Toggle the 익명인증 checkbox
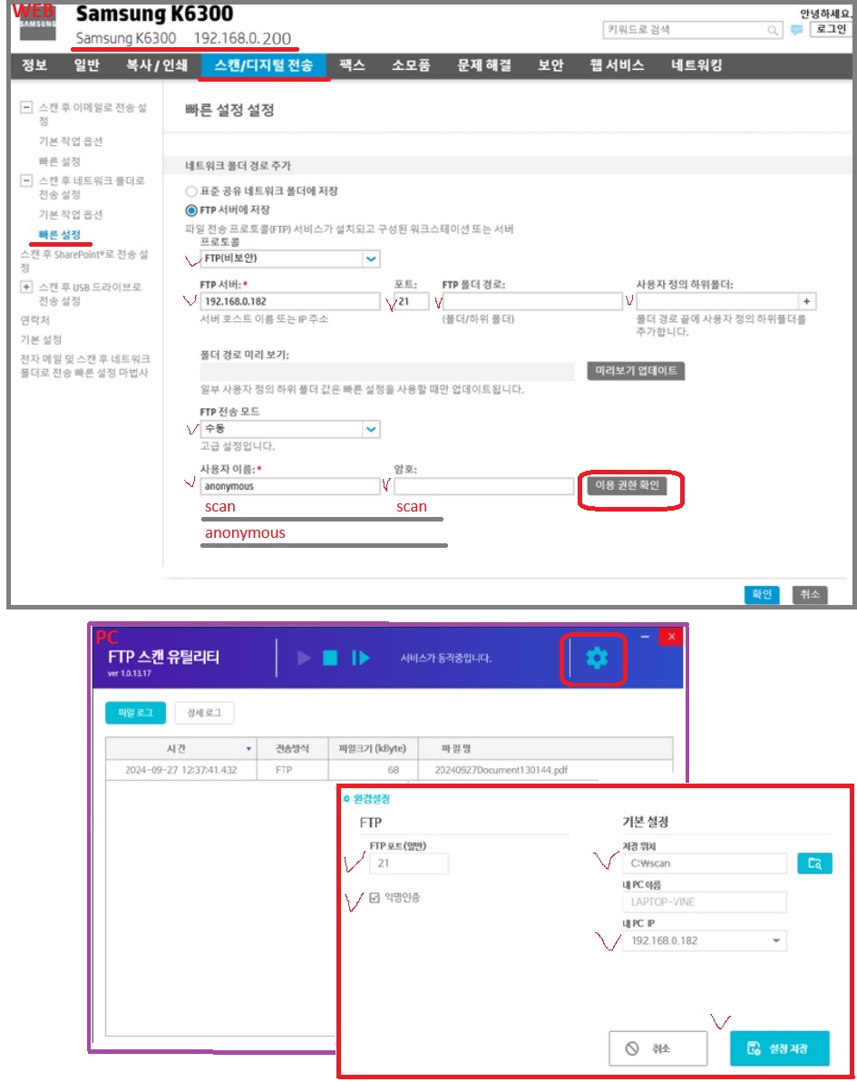 point(375,898)
